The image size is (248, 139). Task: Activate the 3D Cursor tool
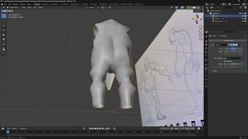(x=4, y=20)
